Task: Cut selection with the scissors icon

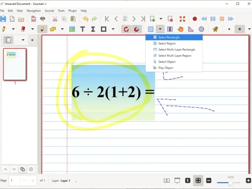Action: (55, 19)
